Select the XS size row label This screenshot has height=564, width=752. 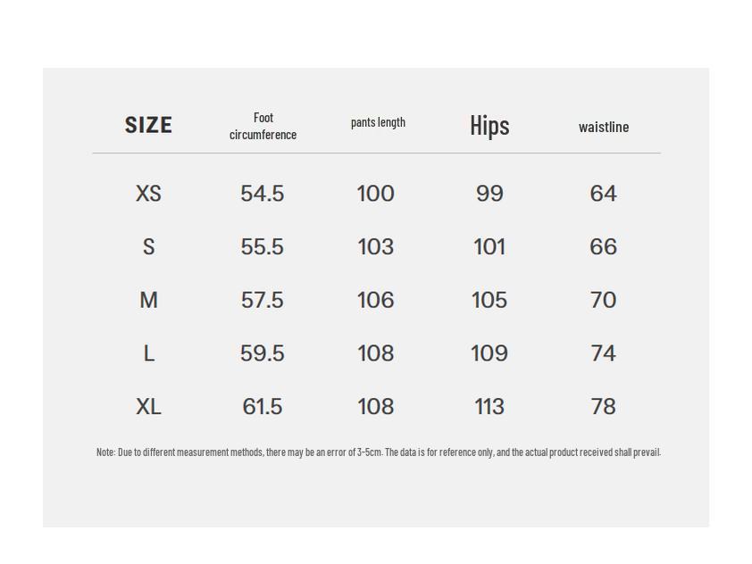tap(148, 194)
